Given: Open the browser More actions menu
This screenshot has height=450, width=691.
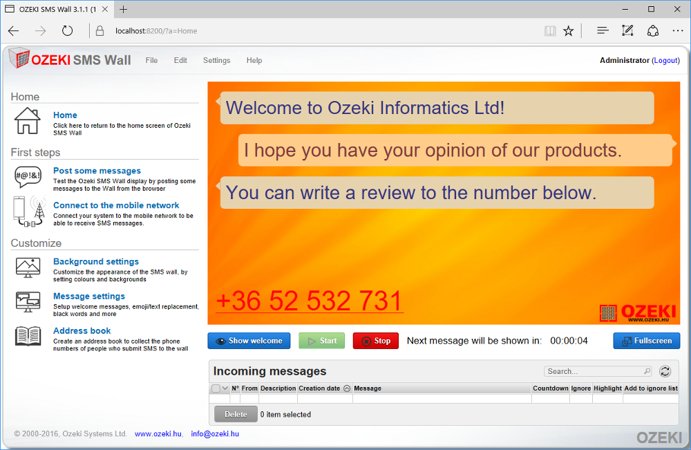Looking at the screenshot, I should [678, 31].
